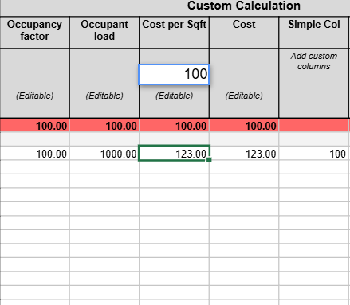
Task: Select the white 100.00 cell under Occupancy factor
Action: 35,153
